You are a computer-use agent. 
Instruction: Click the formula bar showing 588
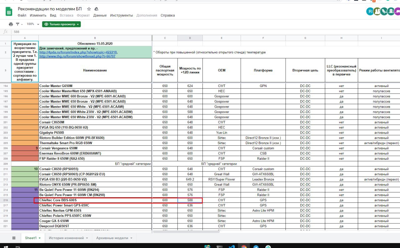(x=206, y=32)
